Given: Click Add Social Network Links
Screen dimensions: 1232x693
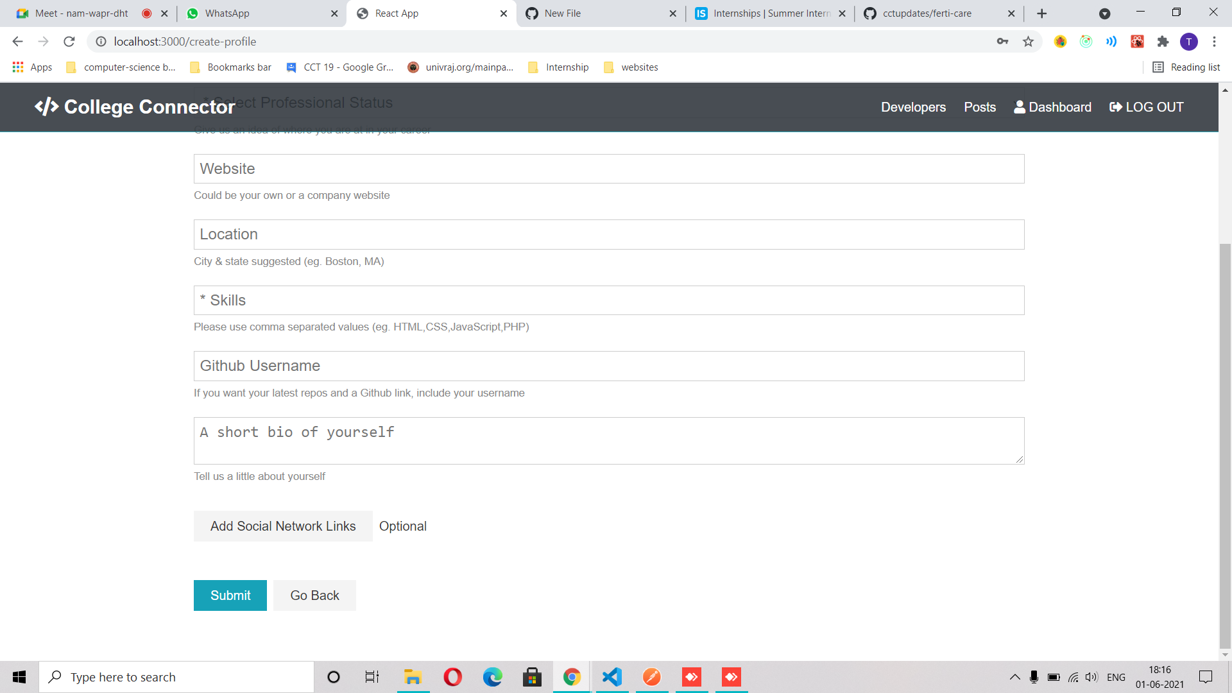Looking at the screenshot, I should (282, 526).
